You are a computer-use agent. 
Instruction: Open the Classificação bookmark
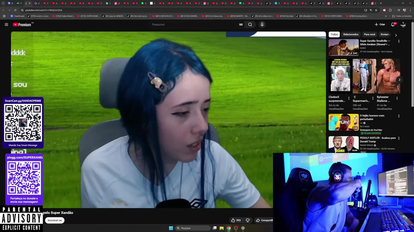click(x=18, y=16)
